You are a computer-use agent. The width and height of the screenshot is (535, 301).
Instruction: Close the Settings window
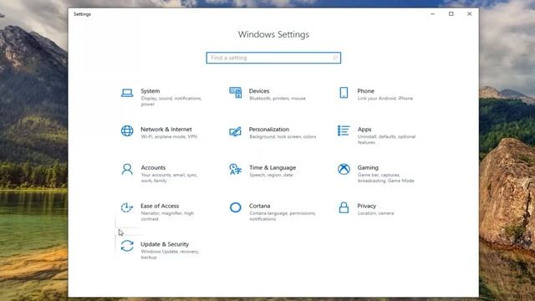(x=470, y=14)
